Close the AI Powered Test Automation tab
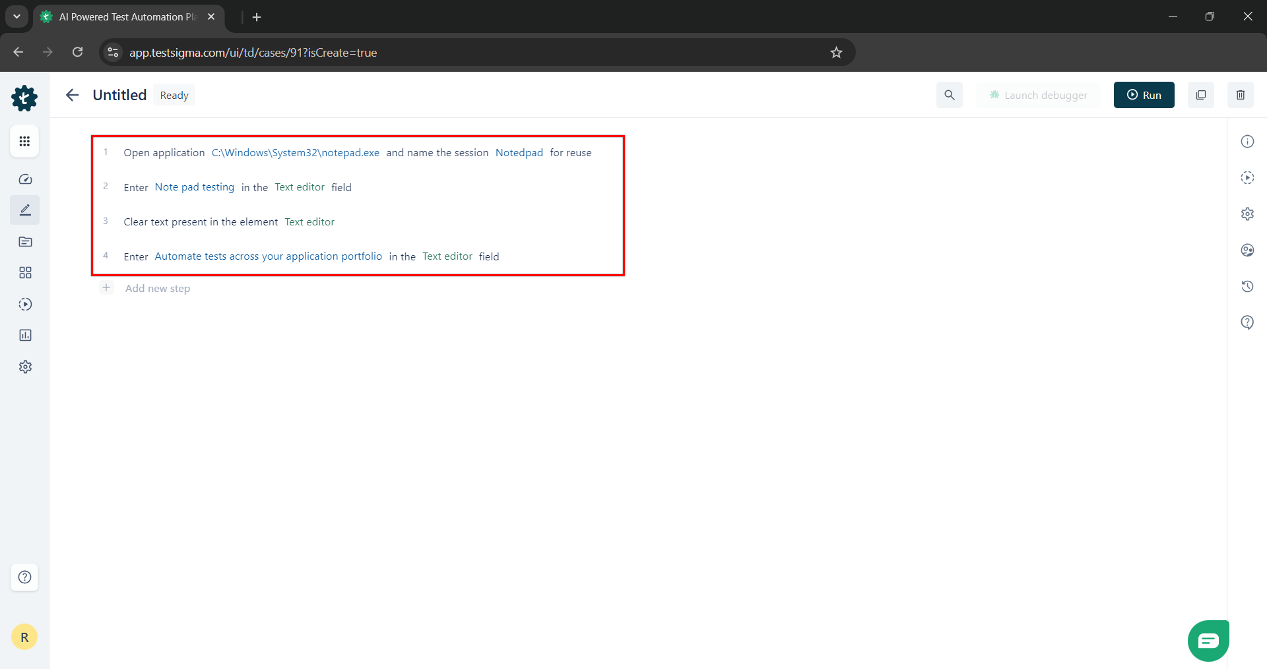 coord(211,16)
